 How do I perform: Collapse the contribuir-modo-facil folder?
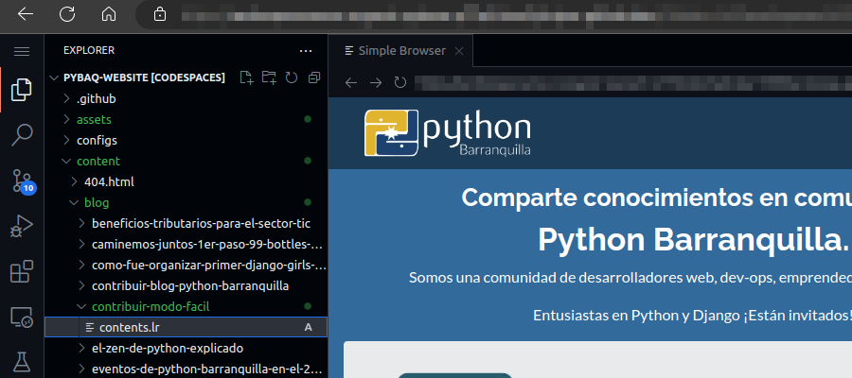[186, 306]
